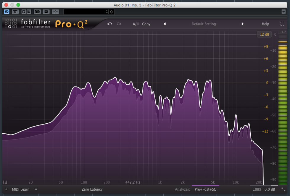The image size is (290, 196).
Task: Activate the side-chain button in host toolbar
Action: (55, 12)
